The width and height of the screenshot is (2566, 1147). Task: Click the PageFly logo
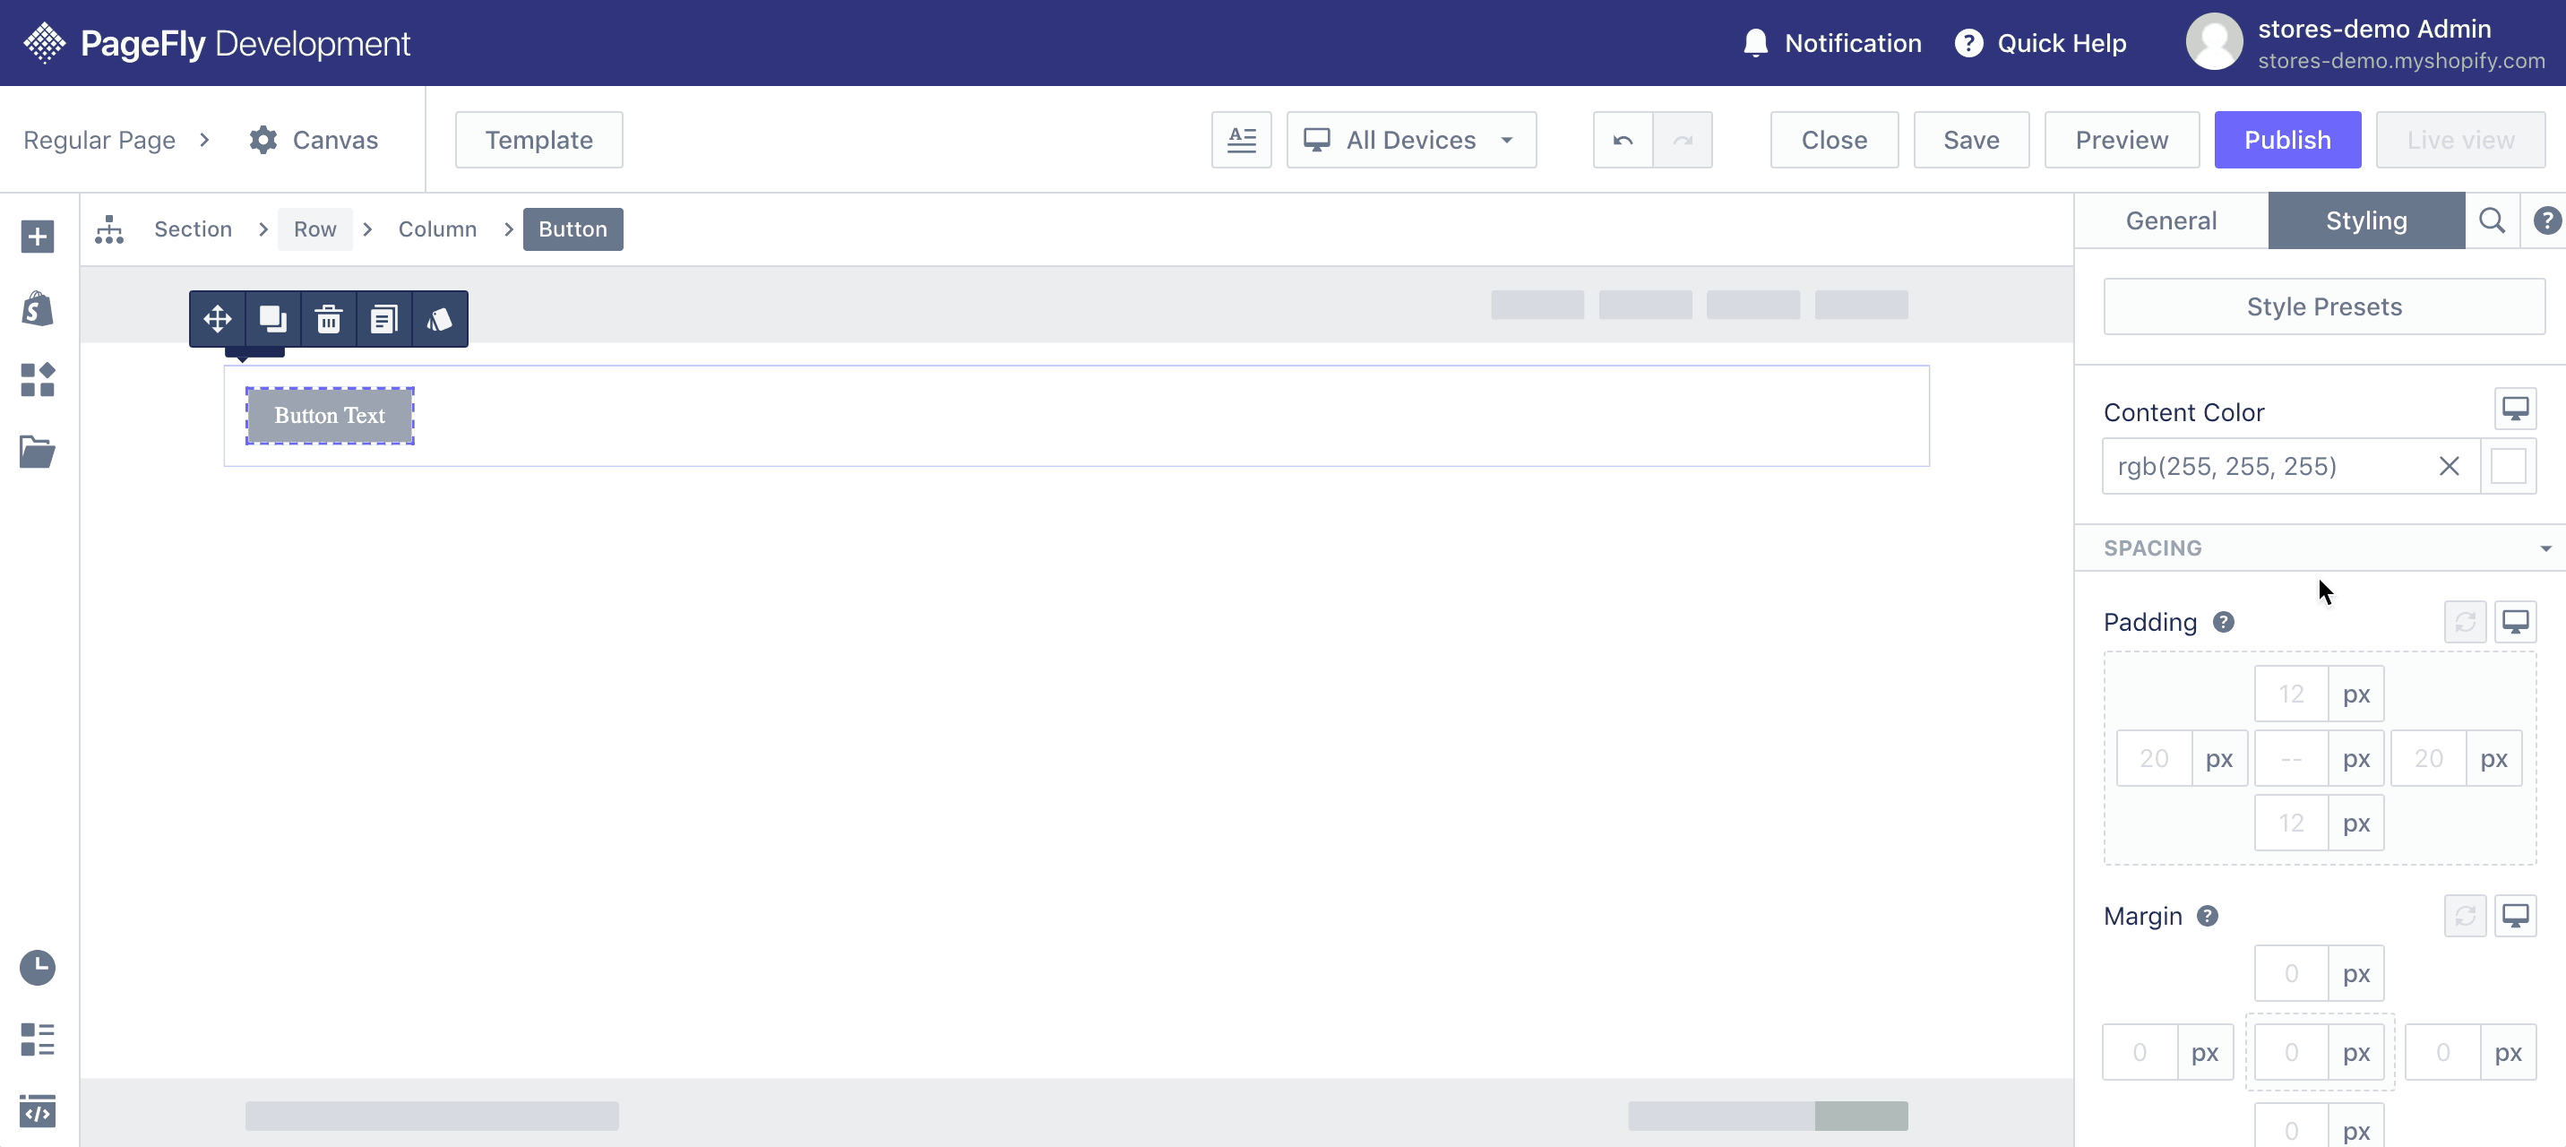tap(217, 43)
